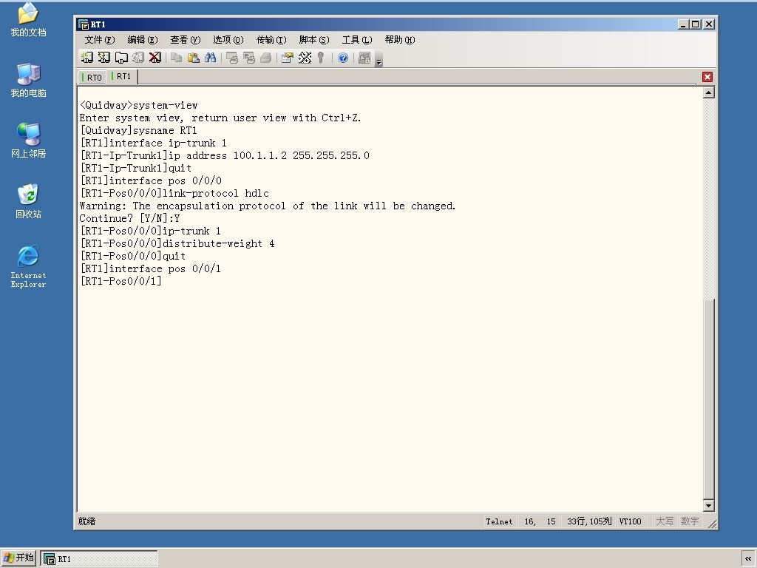Click the 回收站 recycle bin icon

28,201
